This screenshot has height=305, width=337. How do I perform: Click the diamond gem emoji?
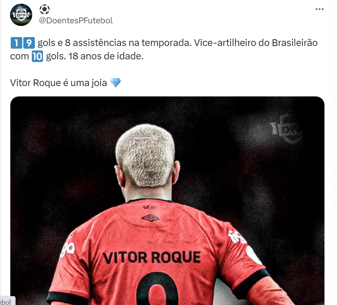tap(116, 83)
